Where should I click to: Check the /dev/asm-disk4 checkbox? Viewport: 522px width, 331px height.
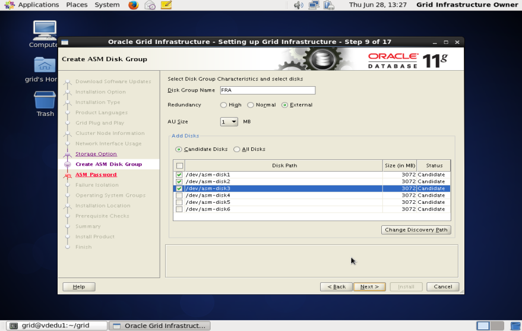(179, 196)
